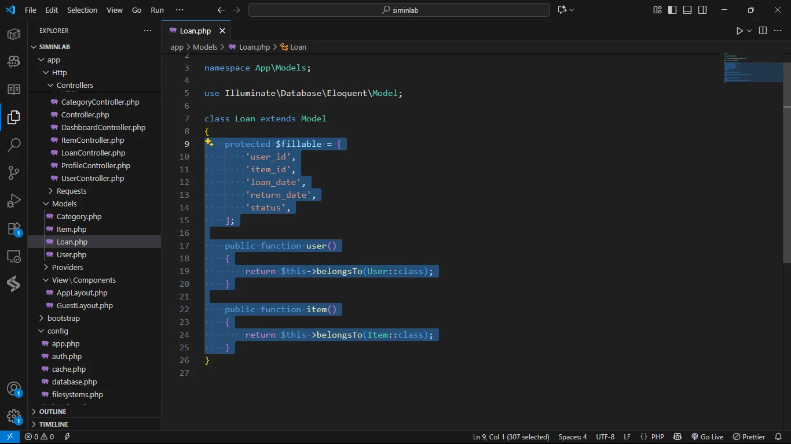The width and height of the screenshot is (791, 444).
Task: Toggle the bottom Panel layout button
Action: [687, 10]
